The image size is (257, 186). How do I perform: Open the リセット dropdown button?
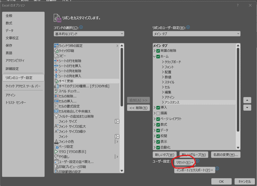pos(184,163)
